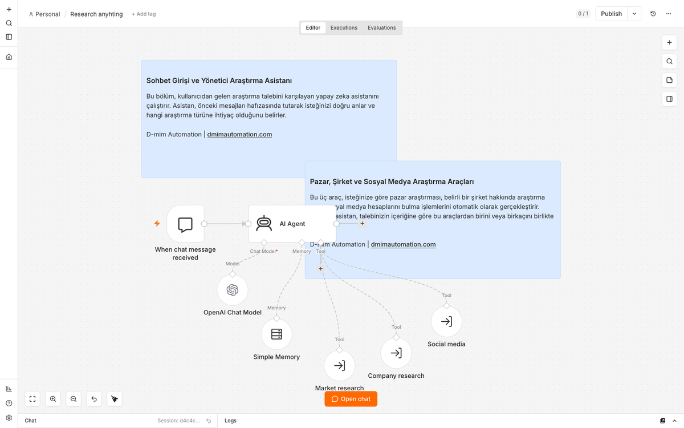The height and width of the screenshot is (428, 684).
Task: Open logs panel pop-out icon
Action: [662, 421]
